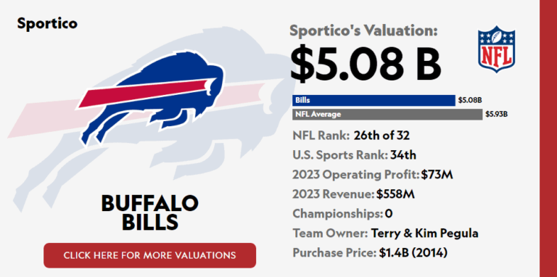Click the NFL shield logo
The image size is (557, 277).
[x=496, y=49]
